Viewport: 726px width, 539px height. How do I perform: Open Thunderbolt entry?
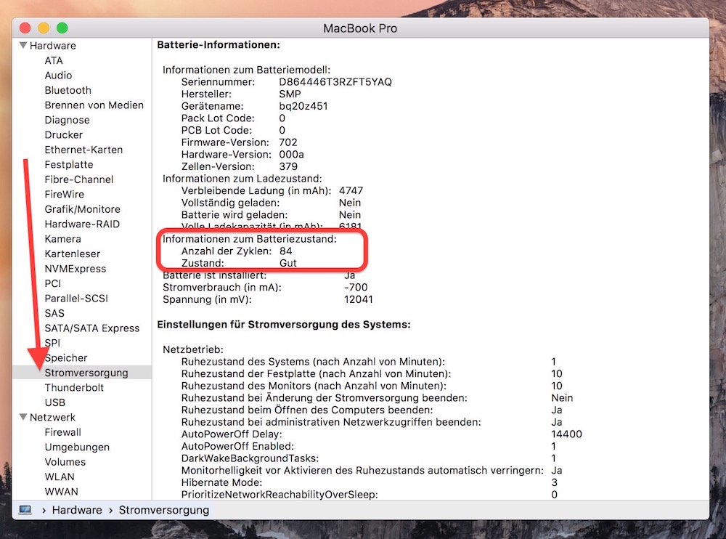(74, 387)
